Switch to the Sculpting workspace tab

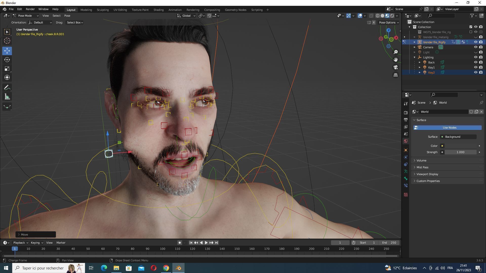coord(103,10)
